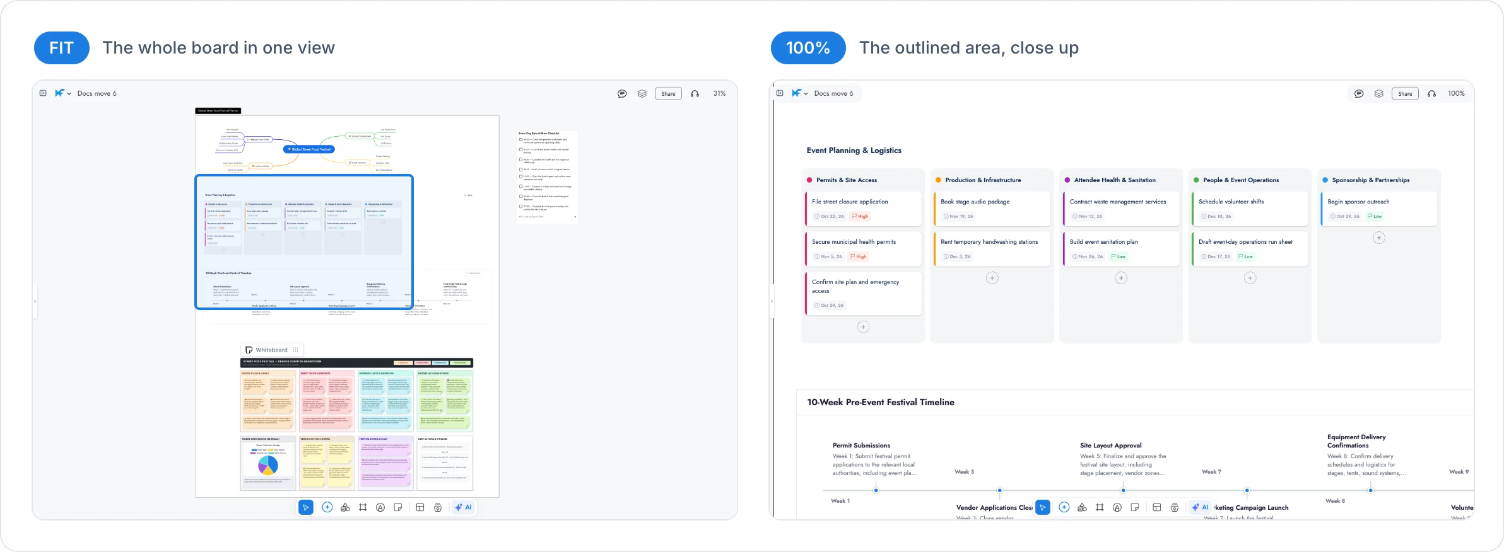Pick the text tool in FIT view toolbar
This screenshot has width=1504, height=552.
click(380, 507)
